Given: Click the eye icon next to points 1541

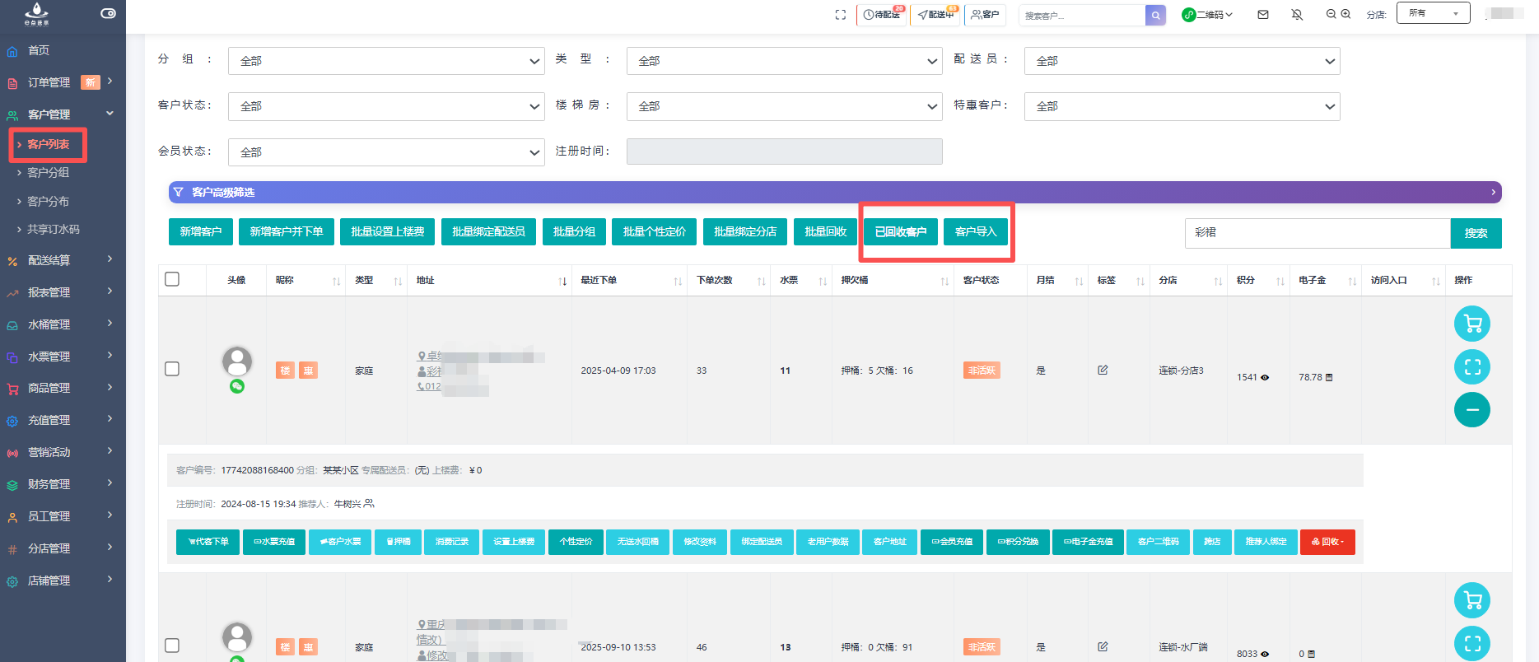Looking at the screenshot, I should click(x=1265, y=378).
